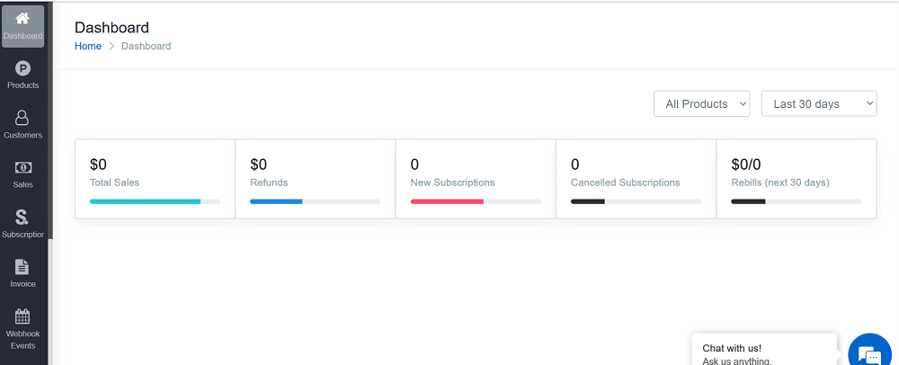This screenshot has height=365, width=899.
Task: Click the Rebills (next 30 days) label
Action: click(x=780, y=182)
